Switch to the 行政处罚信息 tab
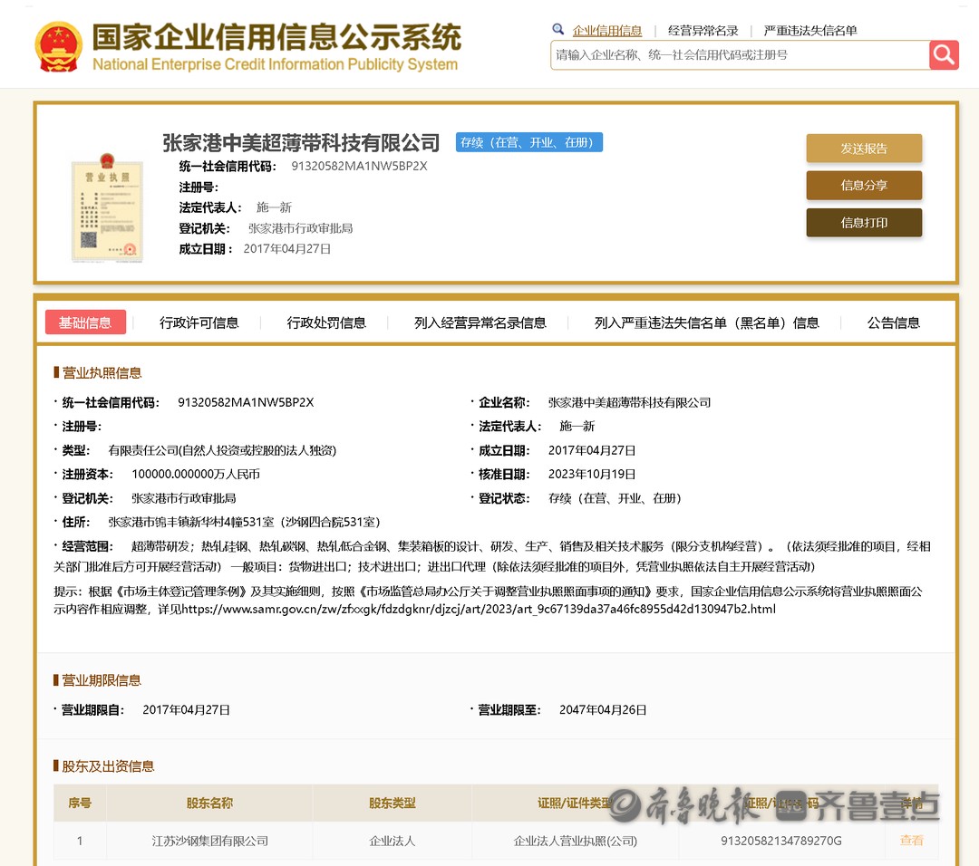This screenshot has width=979, height=866. 326,323
